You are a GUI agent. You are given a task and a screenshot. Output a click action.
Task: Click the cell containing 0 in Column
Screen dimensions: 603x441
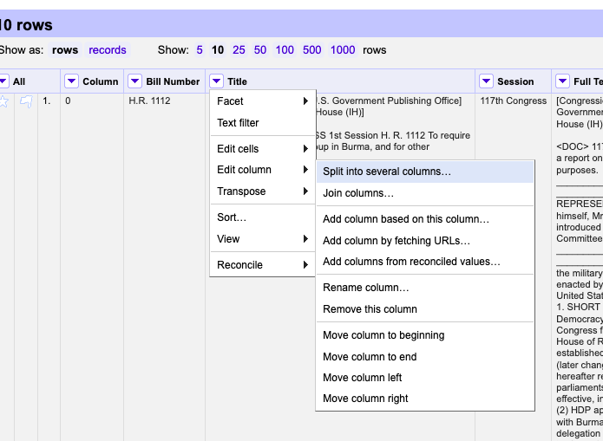click(x=68, y=101)
